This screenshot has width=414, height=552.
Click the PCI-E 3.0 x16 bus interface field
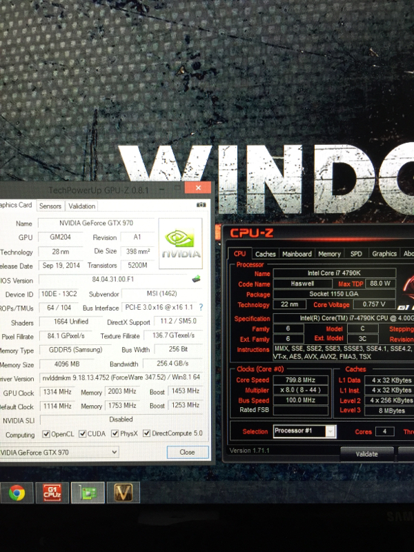pyautogui.click(x=159, y=307)
